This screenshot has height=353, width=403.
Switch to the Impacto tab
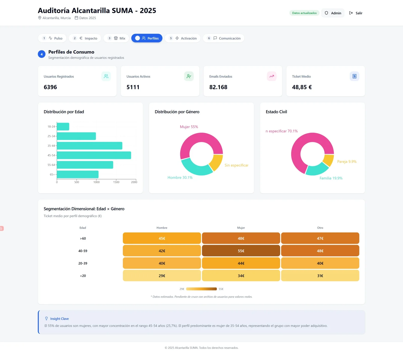click(85, 38)
